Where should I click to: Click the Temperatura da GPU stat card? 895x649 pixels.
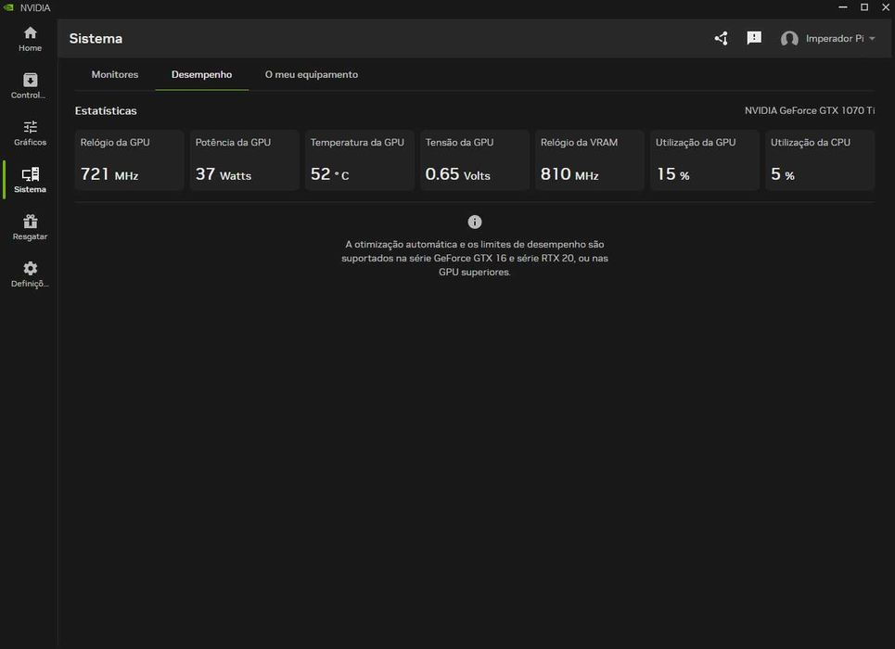tap(360, 159)
